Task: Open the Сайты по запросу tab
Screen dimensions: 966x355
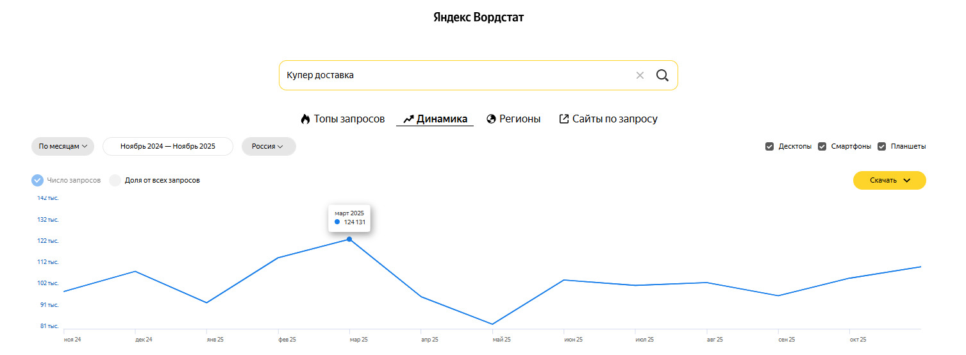Action: pyautogui.click(x=608, y=119)
